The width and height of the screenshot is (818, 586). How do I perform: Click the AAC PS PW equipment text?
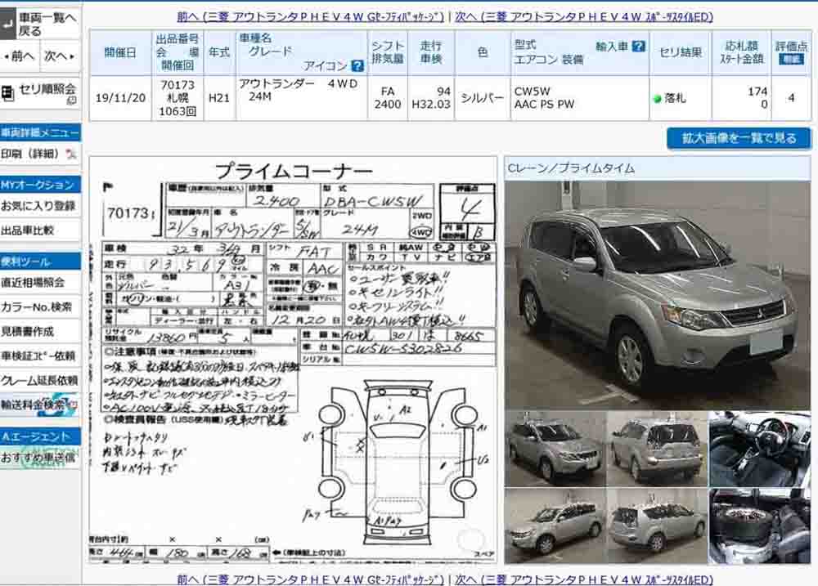tap(544, 105)
